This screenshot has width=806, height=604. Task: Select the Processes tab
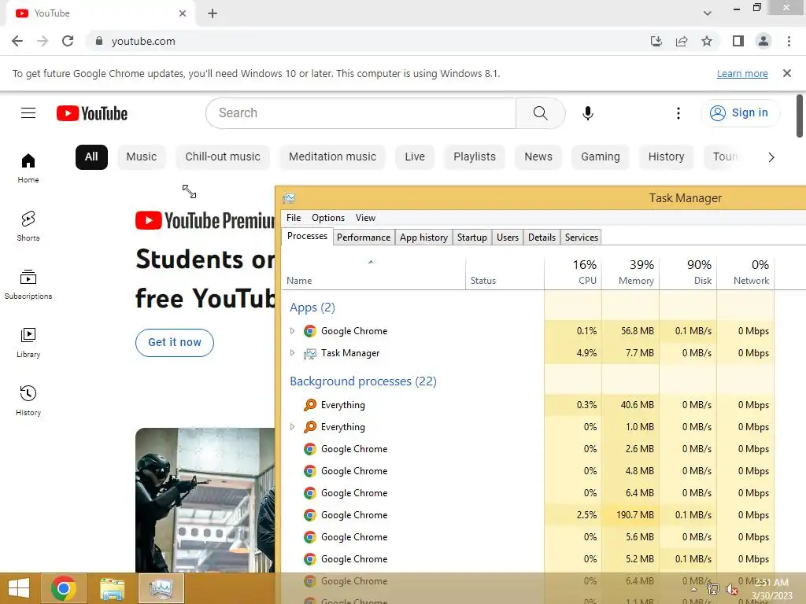308,236
